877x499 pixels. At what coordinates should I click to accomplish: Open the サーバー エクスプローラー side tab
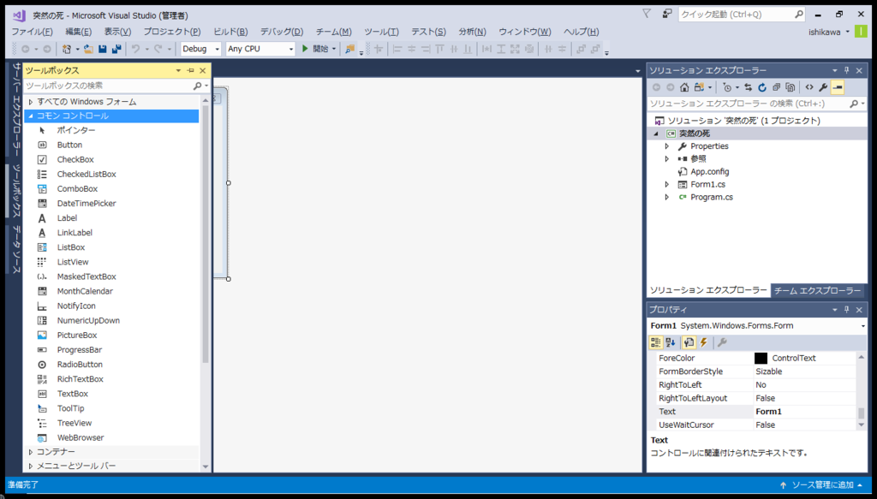[16, 110]
